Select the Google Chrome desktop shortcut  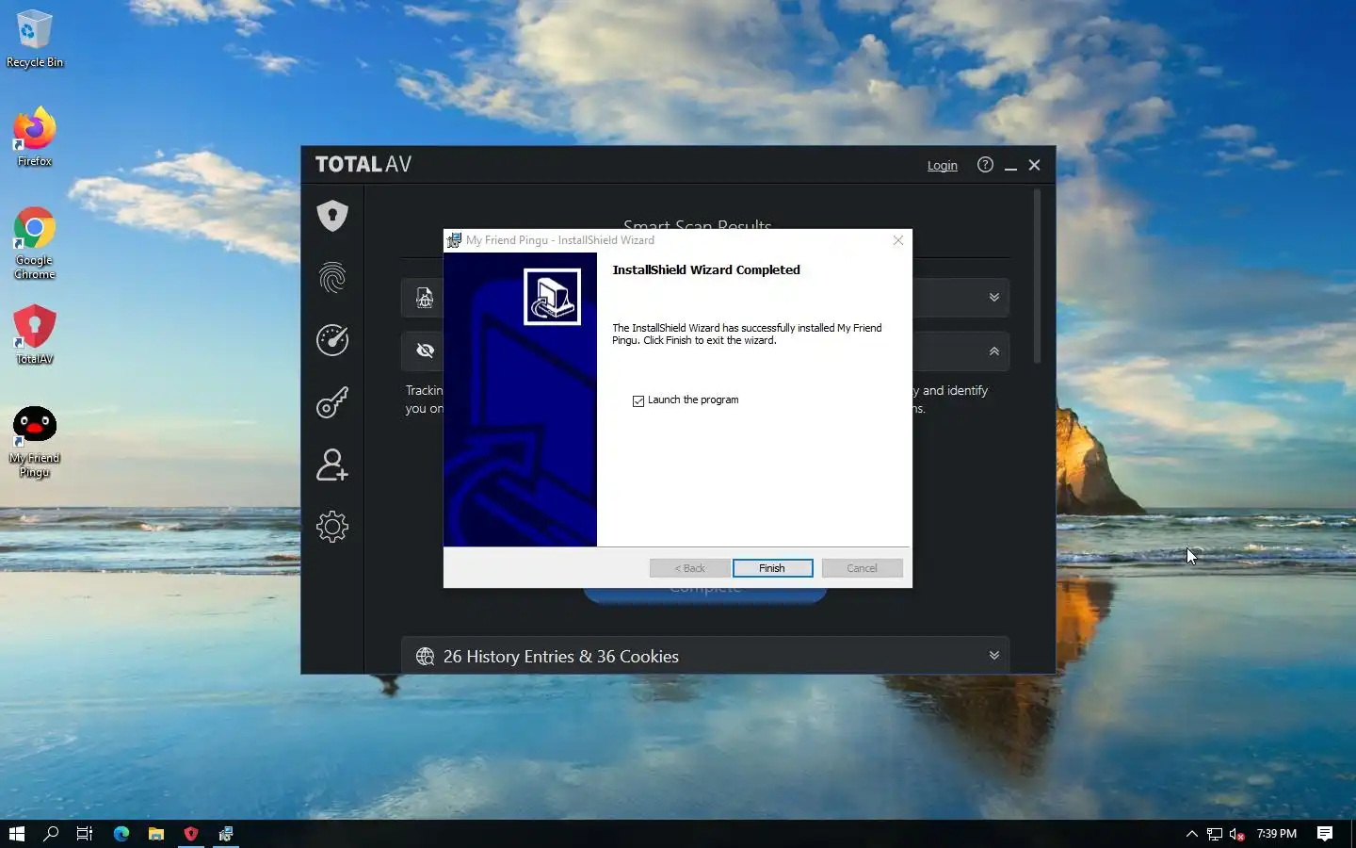point(35,244)
